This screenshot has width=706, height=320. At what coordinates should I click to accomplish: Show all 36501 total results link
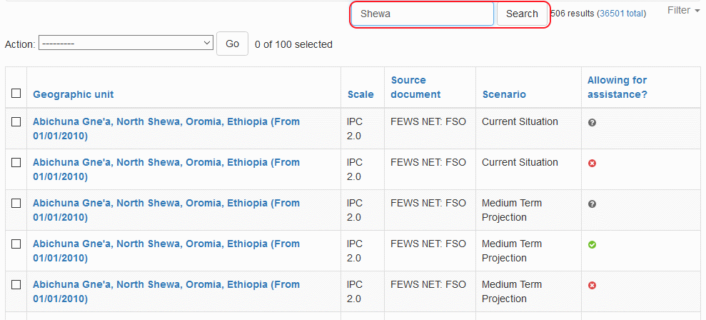click(x=621, y=14)
